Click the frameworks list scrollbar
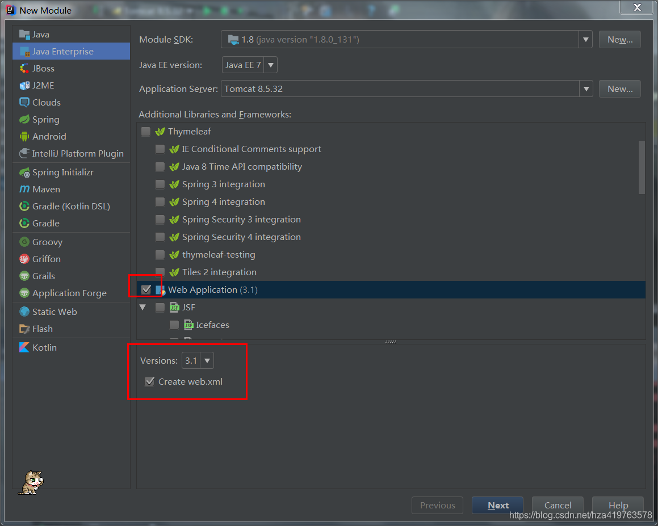This screenshot has width=658, height=526. pyautogui.click(x=641, y=167)
